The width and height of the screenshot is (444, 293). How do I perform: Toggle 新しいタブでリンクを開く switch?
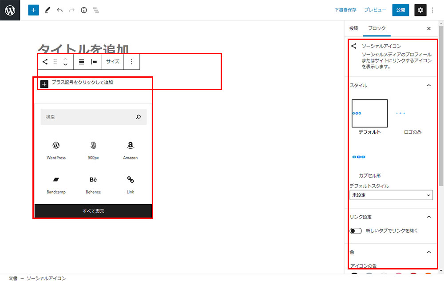[356, 231]
